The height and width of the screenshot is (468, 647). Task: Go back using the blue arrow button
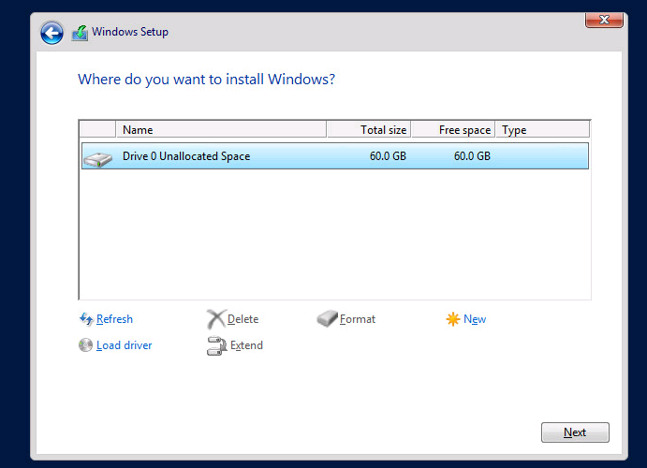[x=51, y=33]
